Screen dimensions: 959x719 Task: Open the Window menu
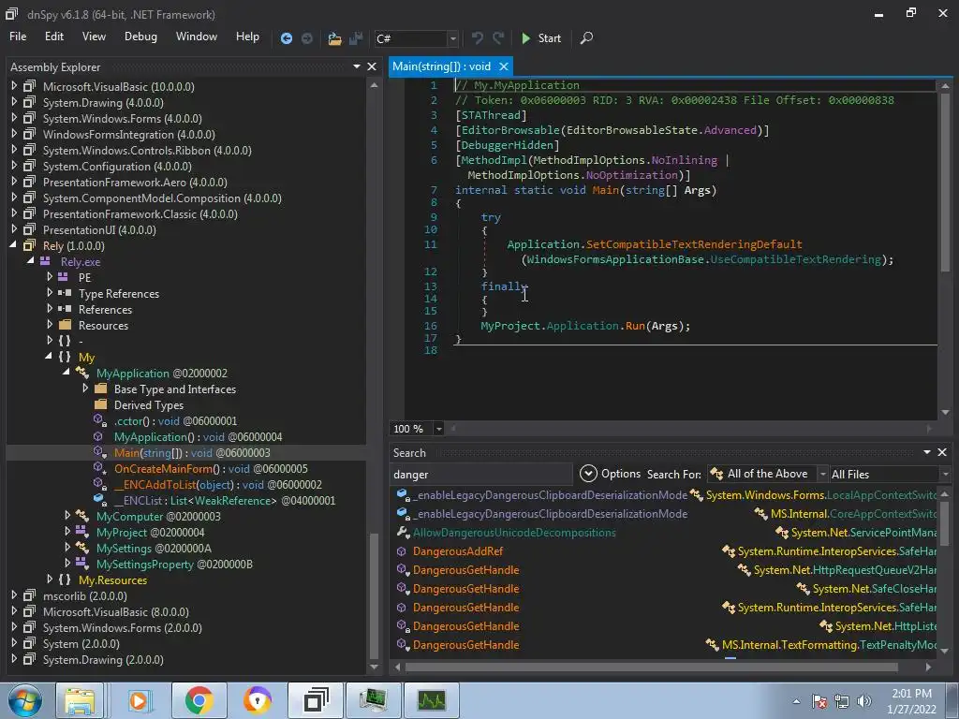[197, 37]
